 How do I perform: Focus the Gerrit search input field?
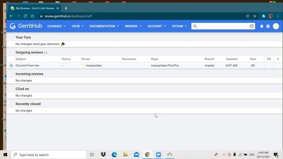point(223,26)
